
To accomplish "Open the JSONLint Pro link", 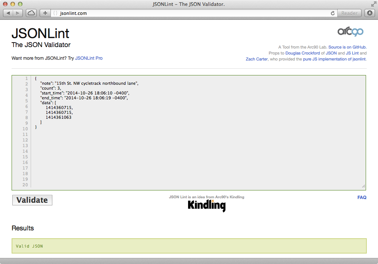I will 89,58.
